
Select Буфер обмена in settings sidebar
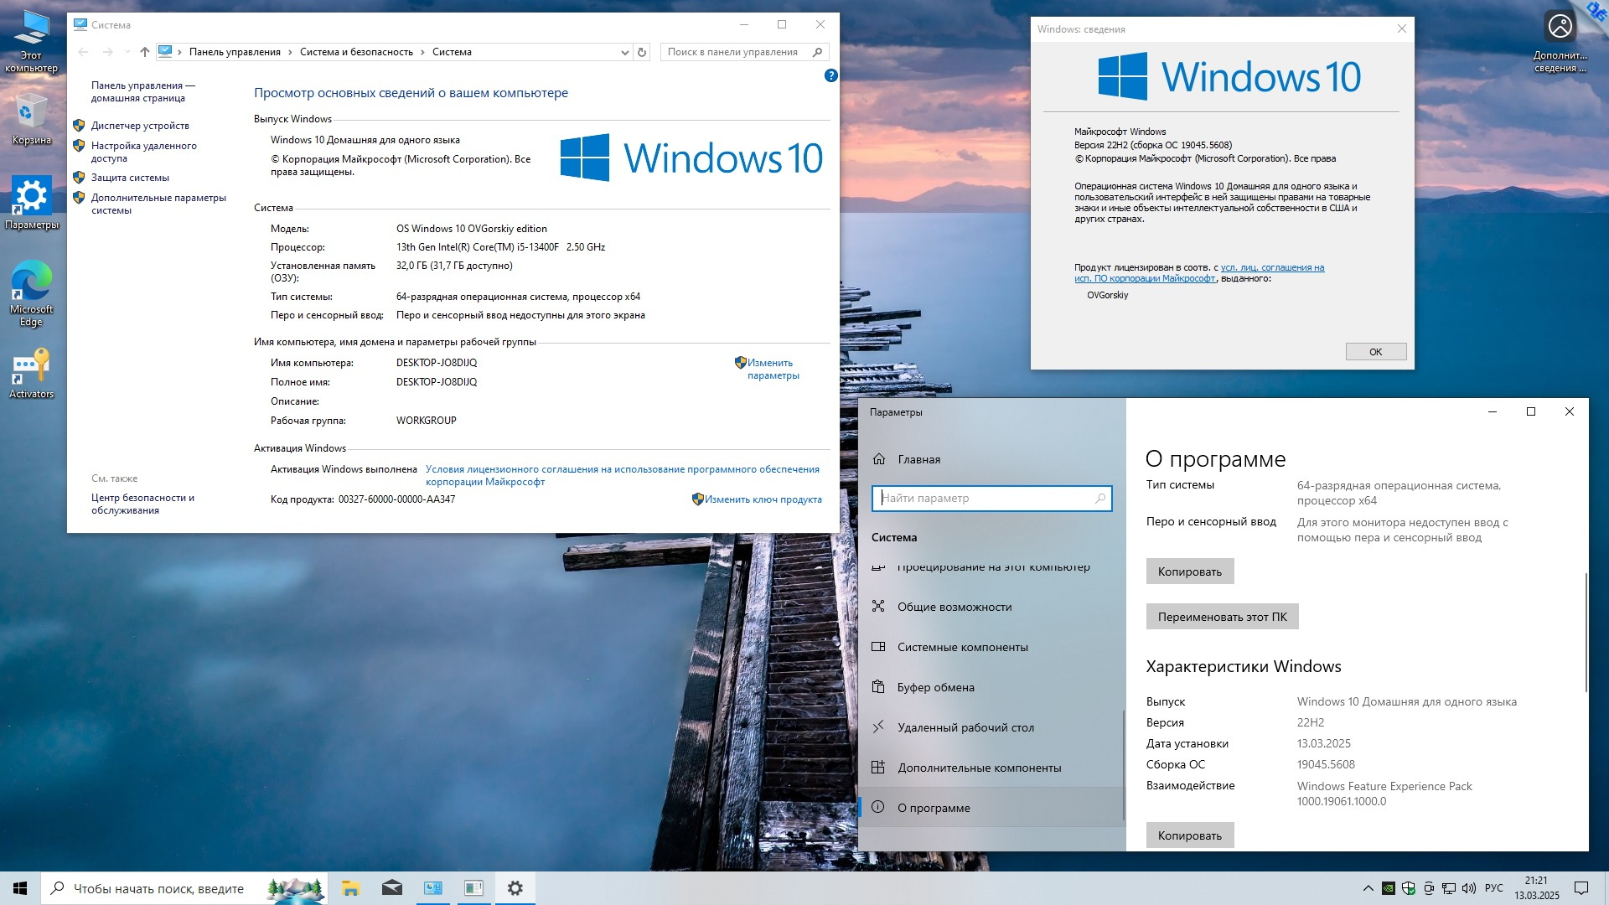pyautogui.click(x=935, y=687)
